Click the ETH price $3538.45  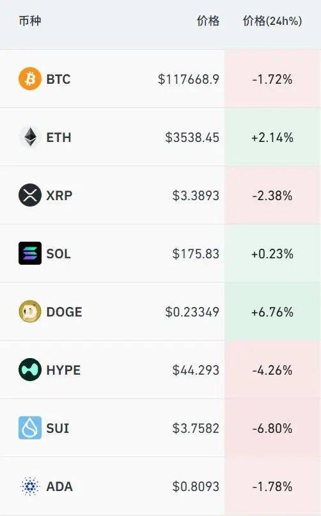(192, 137)
